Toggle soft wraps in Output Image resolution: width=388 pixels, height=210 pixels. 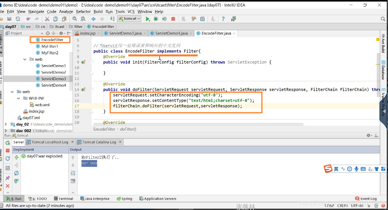click(73, 173)
